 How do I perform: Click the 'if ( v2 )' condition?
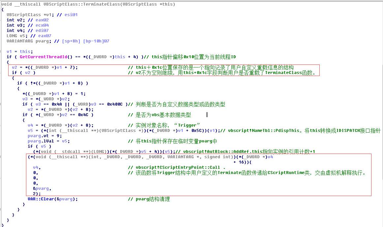(x=24, y=73)
